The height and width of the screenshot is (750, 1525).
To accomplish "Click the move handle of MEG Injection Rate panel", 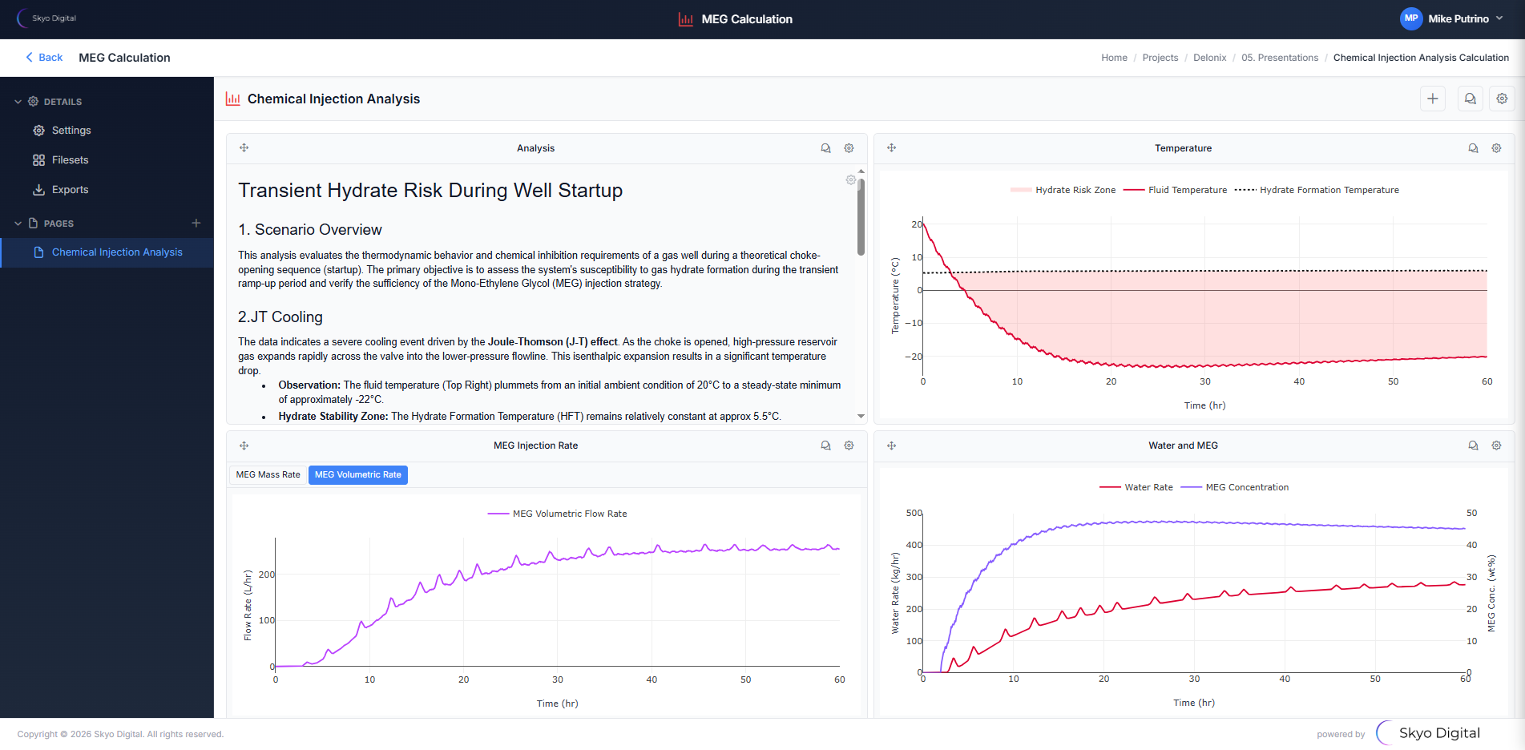I will pos(244,445).
